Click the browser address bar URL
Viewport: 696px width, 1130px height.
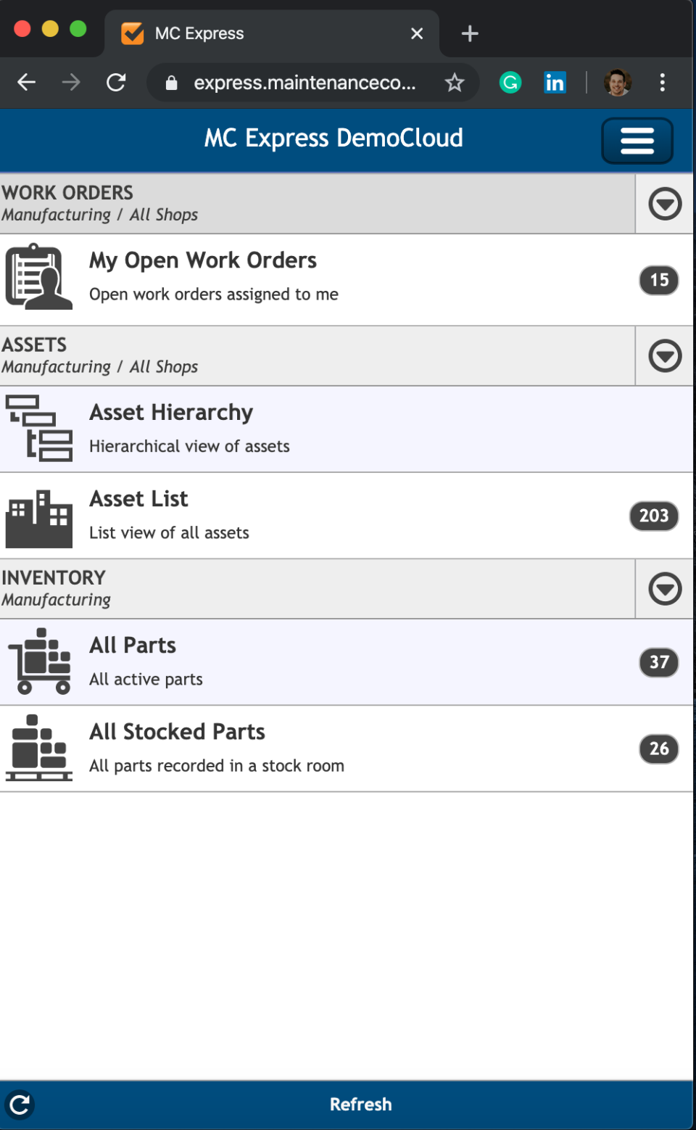pyautogui.click(x=304, y=83)
